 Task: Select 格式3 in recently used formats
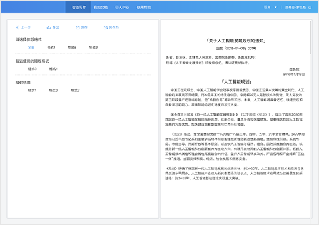pyautogui.click(x=33, y=69)
